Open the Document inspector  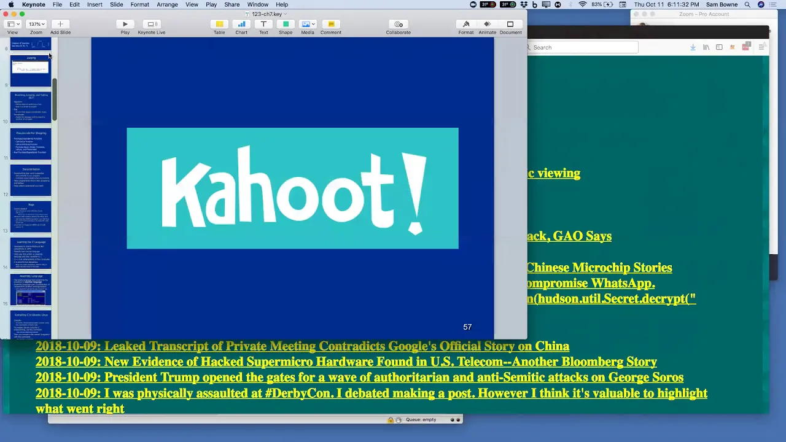coord(510,24)
